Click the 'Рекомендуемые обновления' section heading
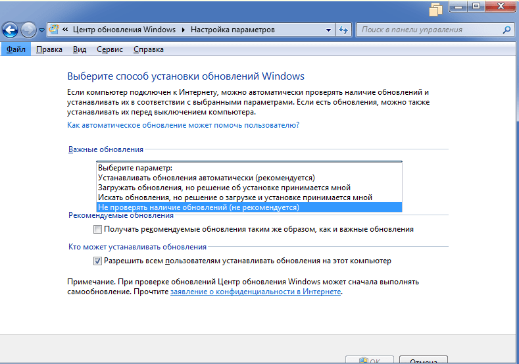This screenshot has width=519, height=364. [121, 216]
